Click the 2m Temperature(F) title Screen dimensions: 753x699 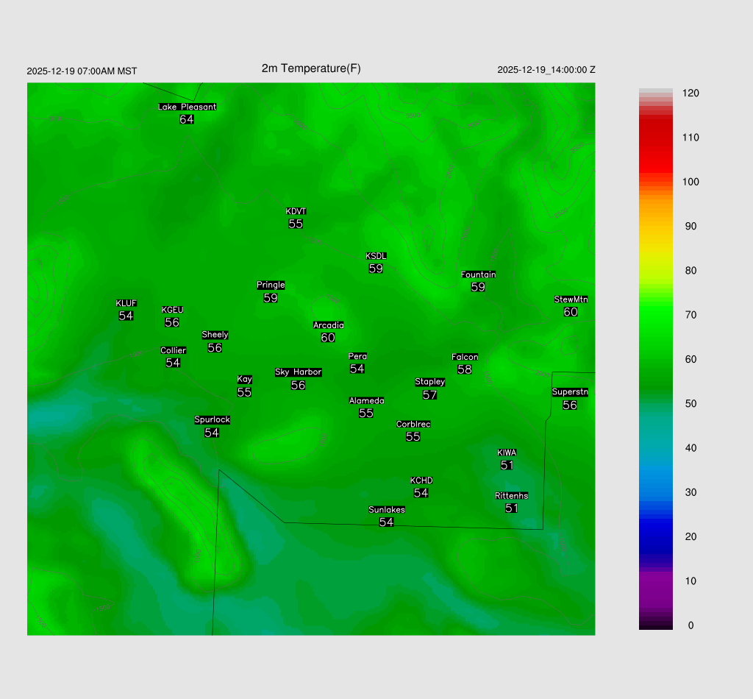(311, 68)
